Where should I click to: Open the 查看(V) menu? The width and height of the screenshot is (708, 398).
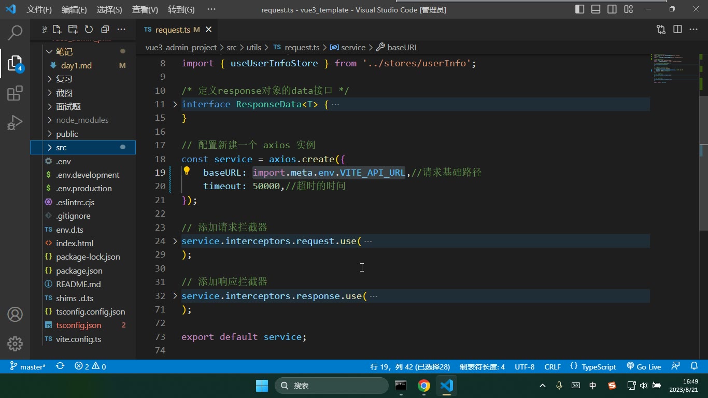pyautogui.click(x=145, y=9)
